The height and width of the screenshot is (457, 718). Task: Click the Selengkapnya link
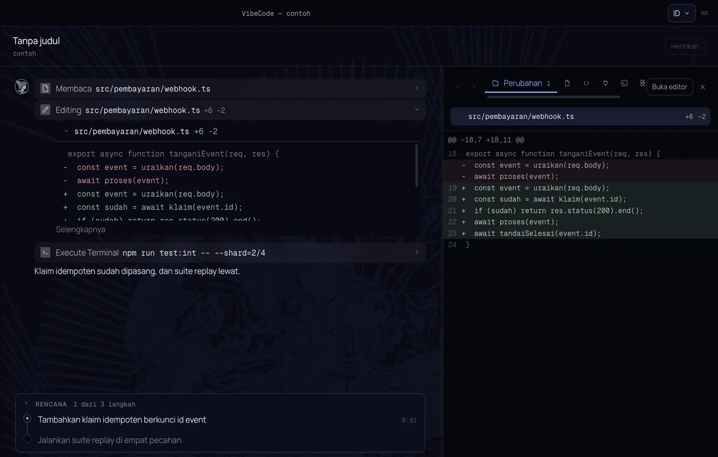(x=80, y=229)
